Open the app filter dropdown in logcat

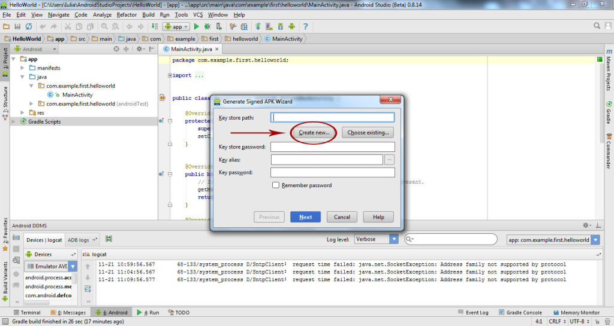[553, 240]
